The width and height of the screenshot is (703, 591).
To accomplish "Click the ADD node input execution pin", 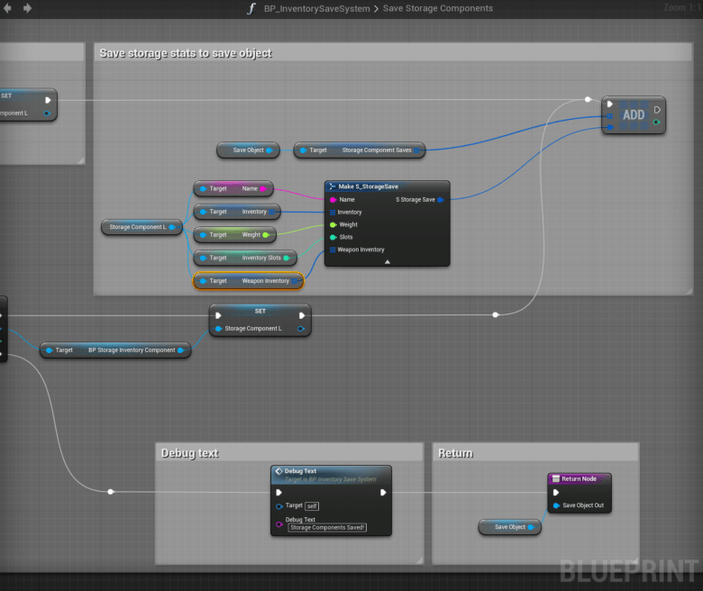I will [x=610, y=103].
